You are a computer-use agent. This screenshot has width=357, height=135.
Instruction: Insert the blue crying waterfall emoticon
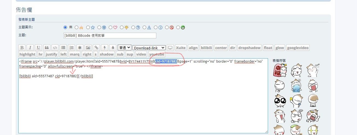tap(296, 85)
